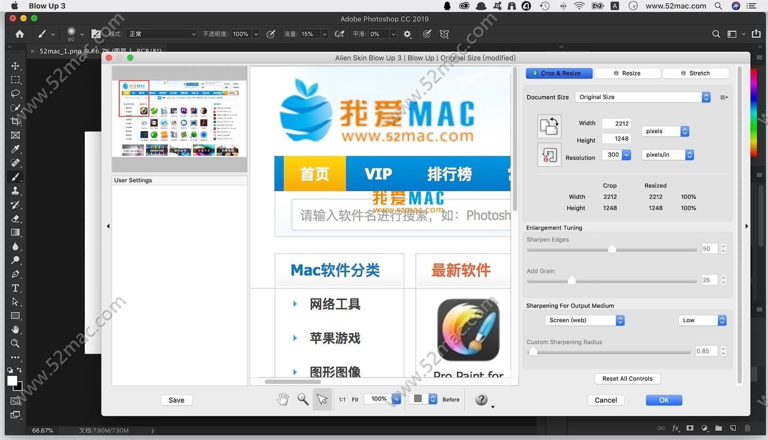Select the Rectangle shape tool
Image resolution: width=768 pixels, height=440 pixels.
tap(15, 316)
